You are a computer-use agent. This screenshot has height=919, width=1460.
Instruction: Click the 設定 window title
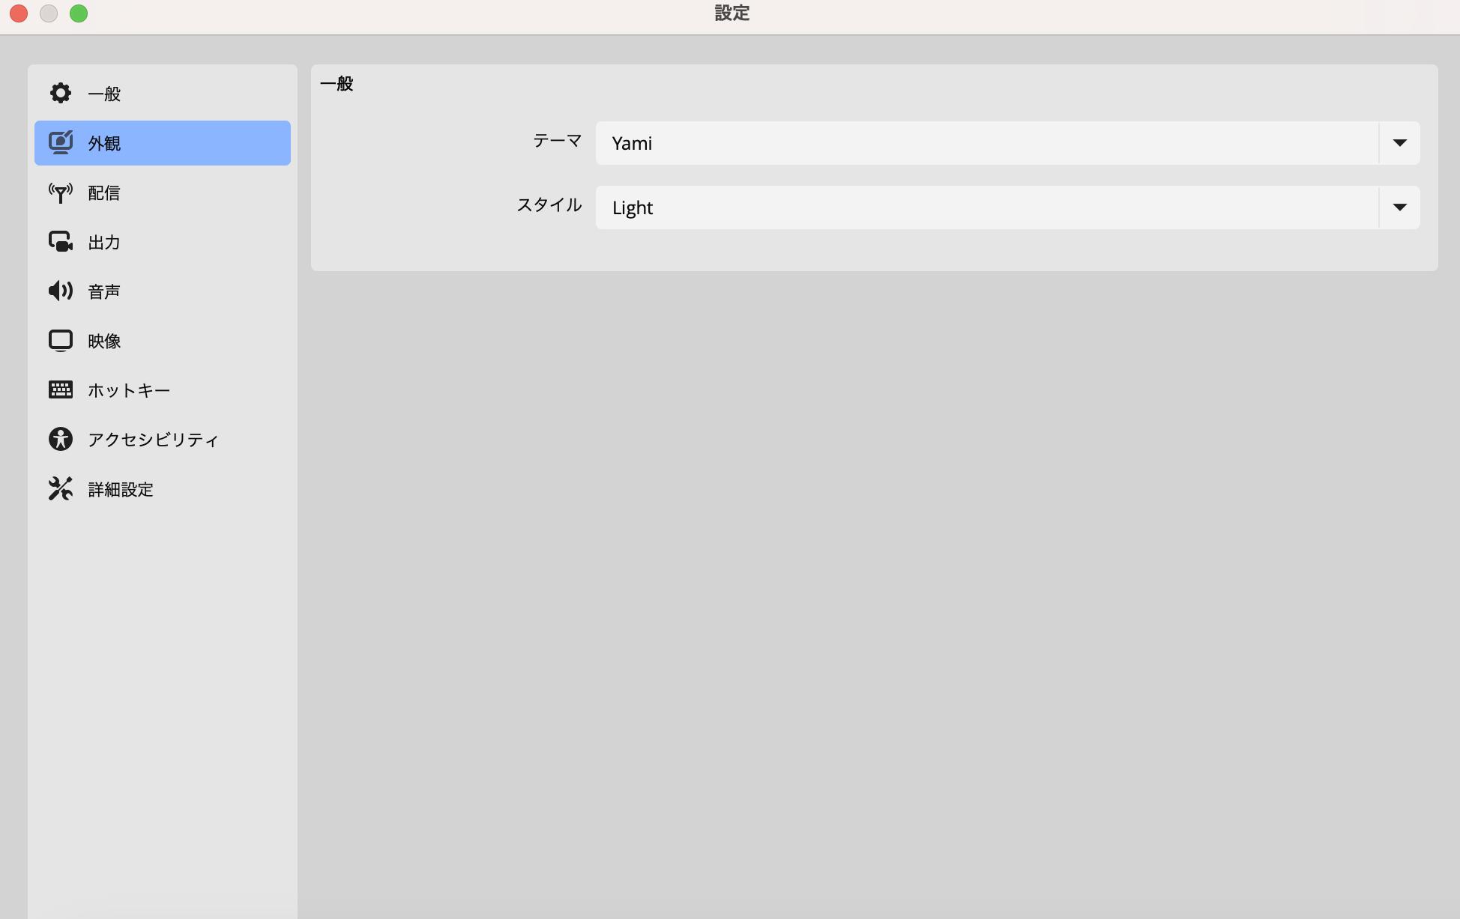[x=731, y=13]
